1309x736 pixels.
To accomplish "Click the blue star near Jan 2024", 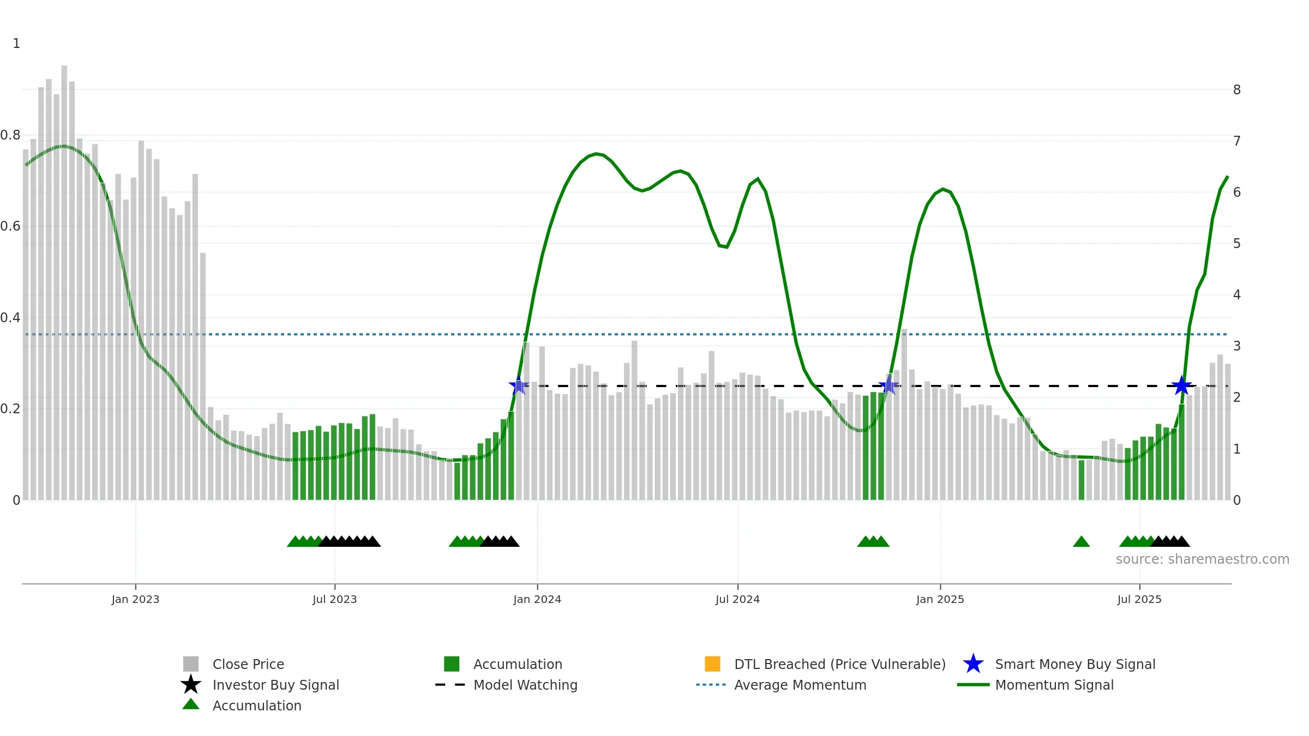I will [518, 386].
